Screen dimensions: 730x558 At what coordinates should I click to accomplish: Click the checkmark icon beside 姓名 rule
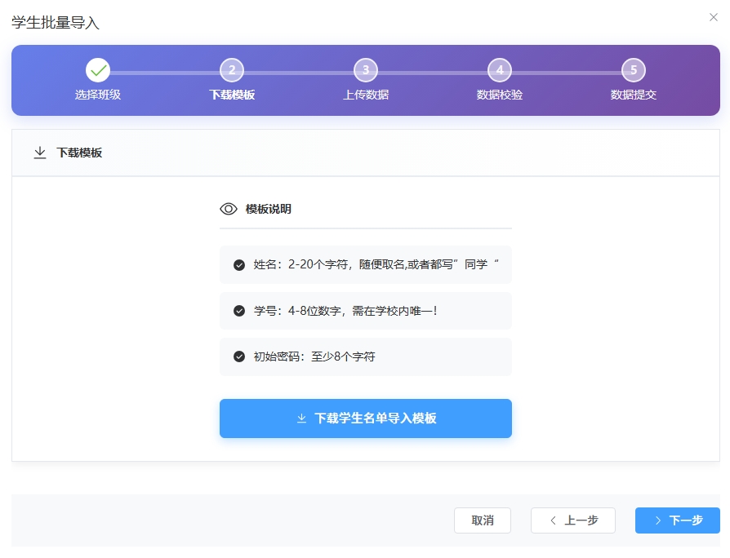(x=238, y=264)
